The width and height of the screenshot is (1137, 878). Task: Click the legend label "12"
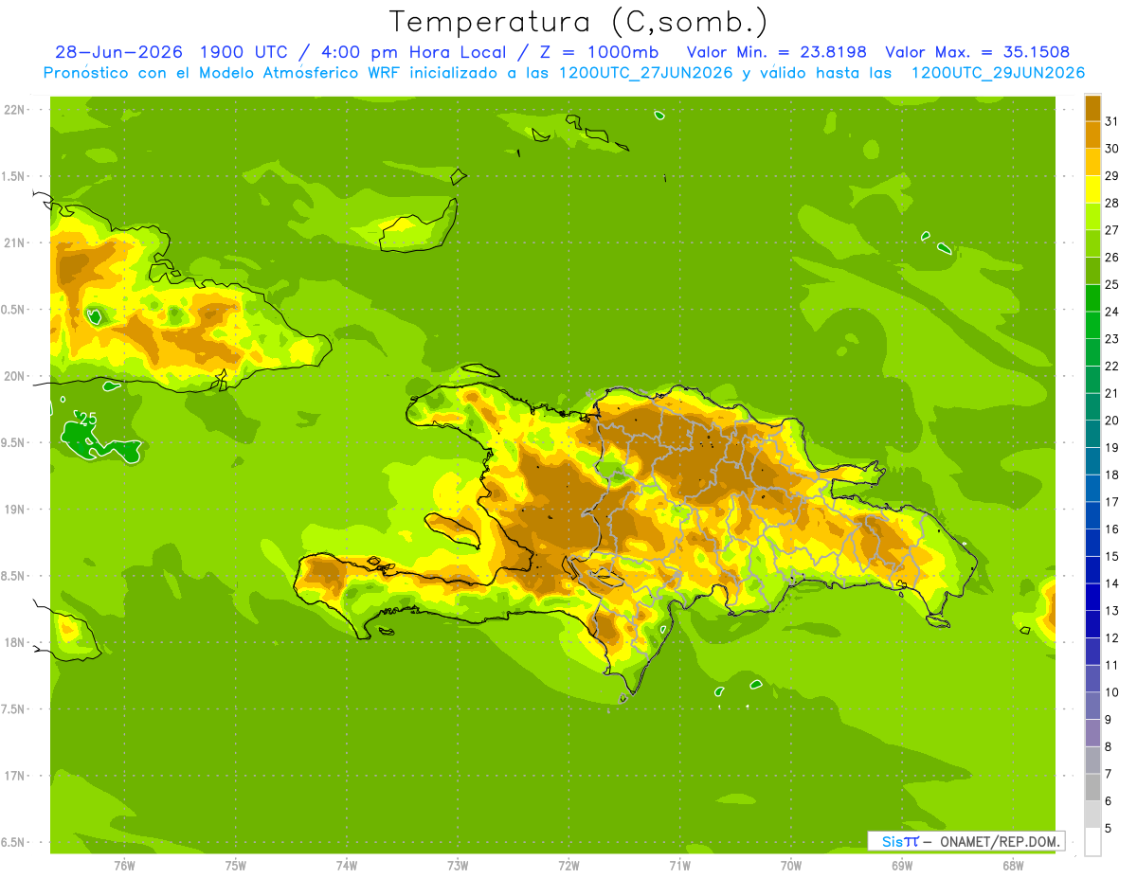click(x=1111, y=638)
